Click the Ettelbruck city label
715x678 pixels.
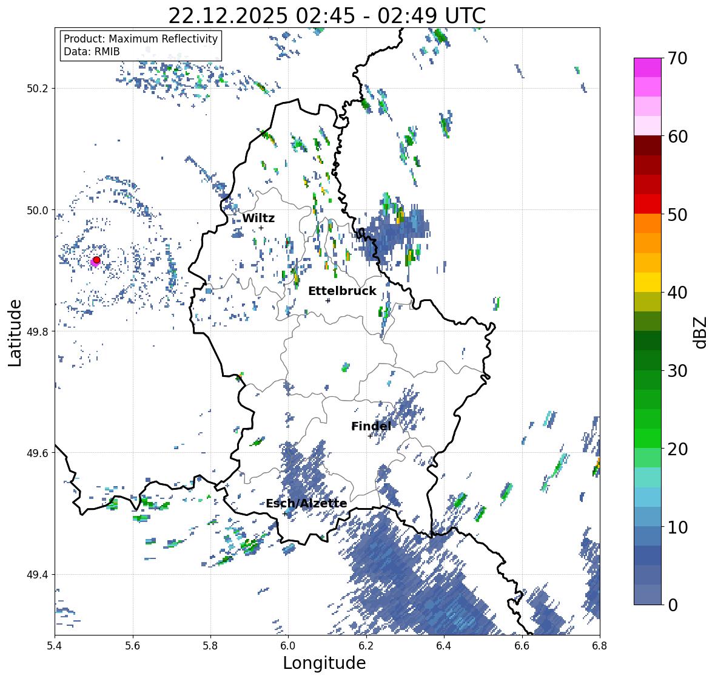point(342,291)
